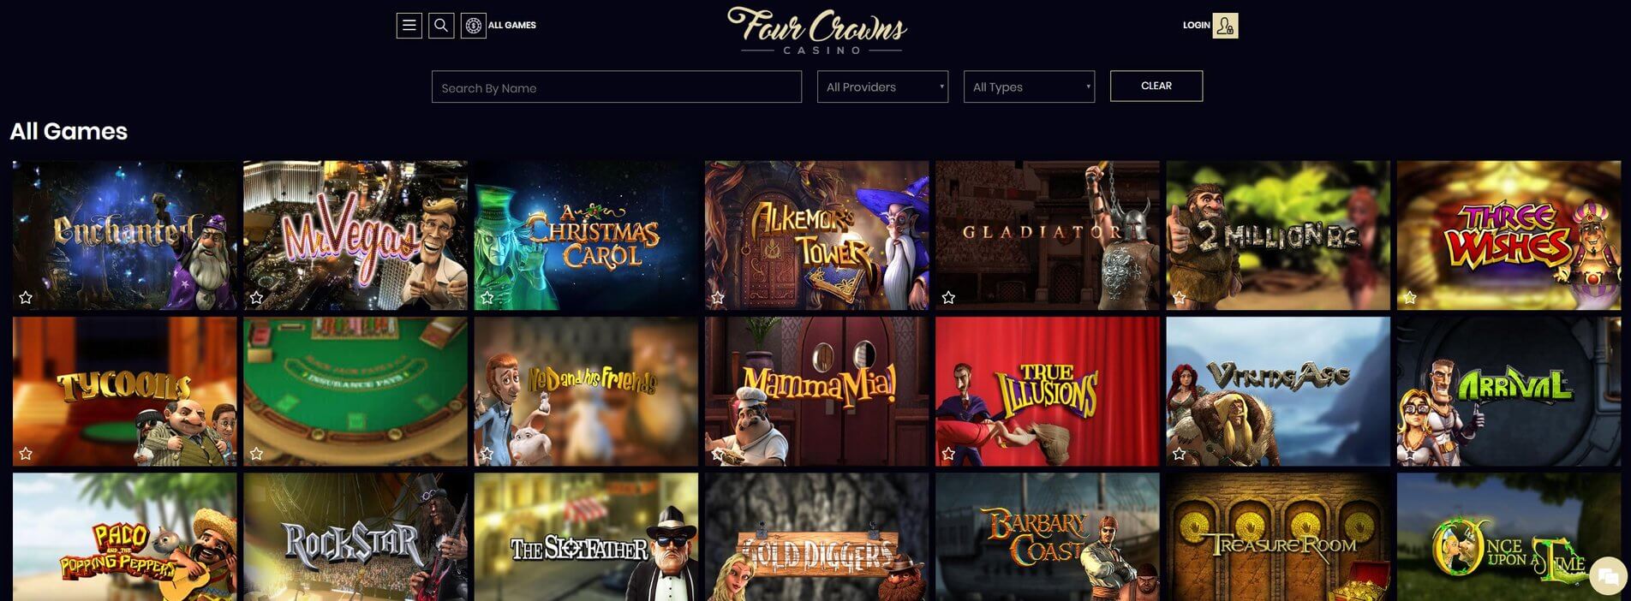Open the Three Wishes game thumbnail

1509,235
